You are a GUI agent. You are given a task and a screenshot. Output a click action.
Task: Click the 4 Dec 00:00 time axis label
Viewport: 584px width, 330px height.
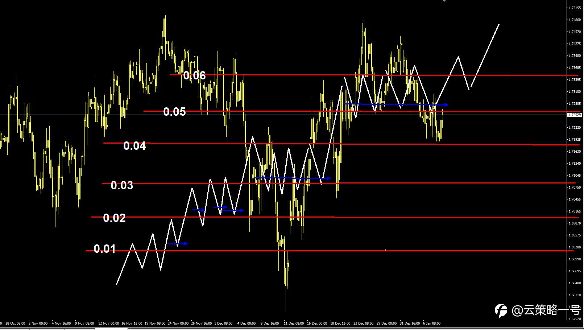[247, 323]
